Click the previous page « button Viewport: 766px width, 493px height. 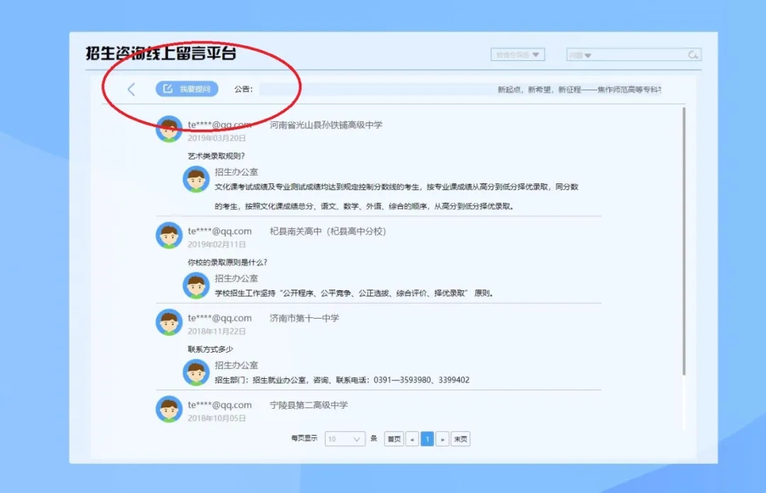click(412, 439)
